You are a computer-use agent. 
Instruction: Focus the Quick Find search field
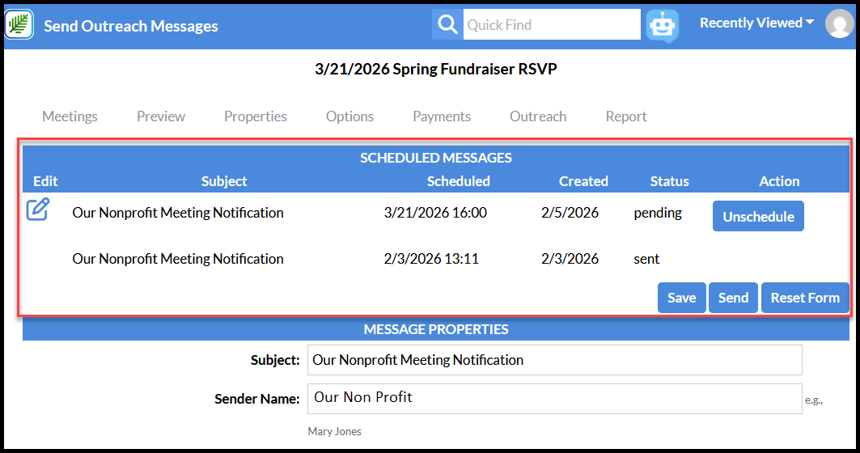tap(552, 25)
